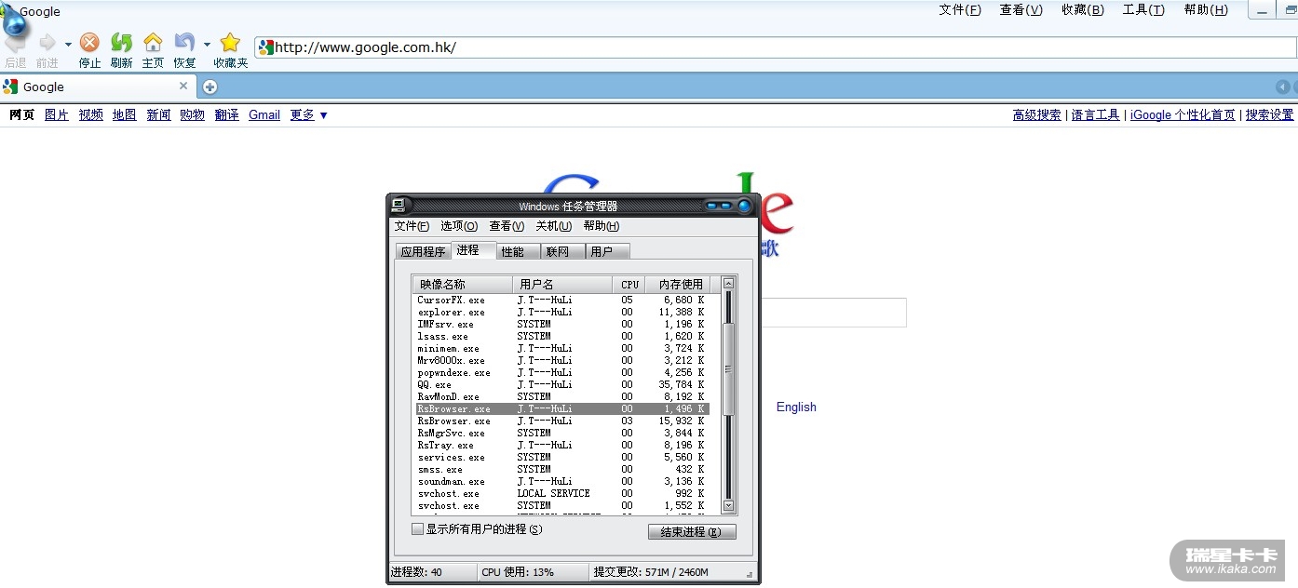Open dropdown arrow next to Forward button

pos(68,45)
